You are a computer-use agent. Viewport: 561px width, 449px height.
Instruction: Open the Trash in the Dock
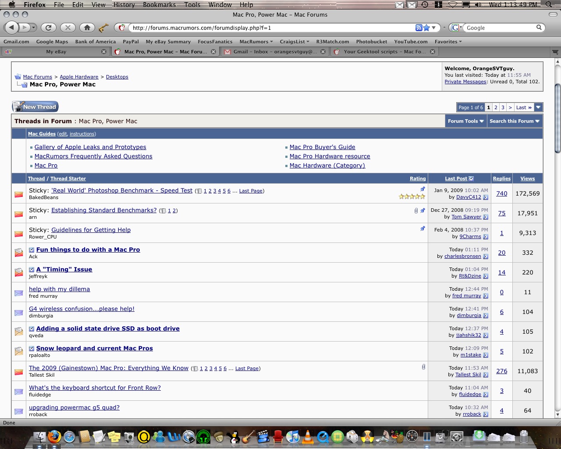523,436
